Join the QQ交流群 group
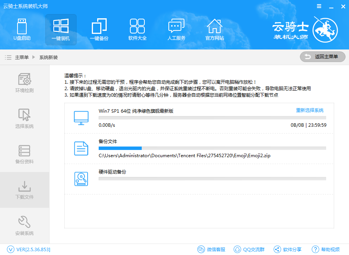 [x=250, y=249]
